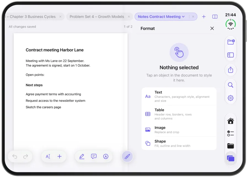The height and width of the screenshot is (177, 248).
Task: Check the Wi-Fi status indicator
Action: (231, 24)
